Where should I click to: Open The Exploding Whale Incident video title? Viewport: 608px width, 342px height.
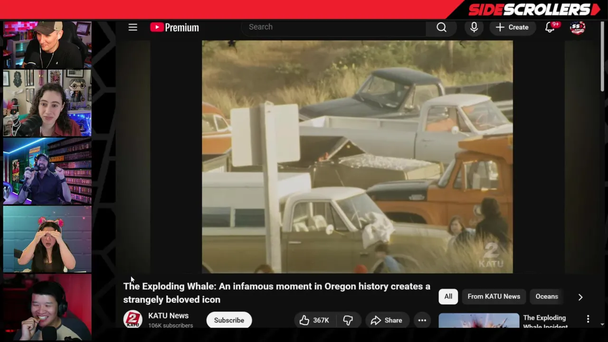coord(545,322)
